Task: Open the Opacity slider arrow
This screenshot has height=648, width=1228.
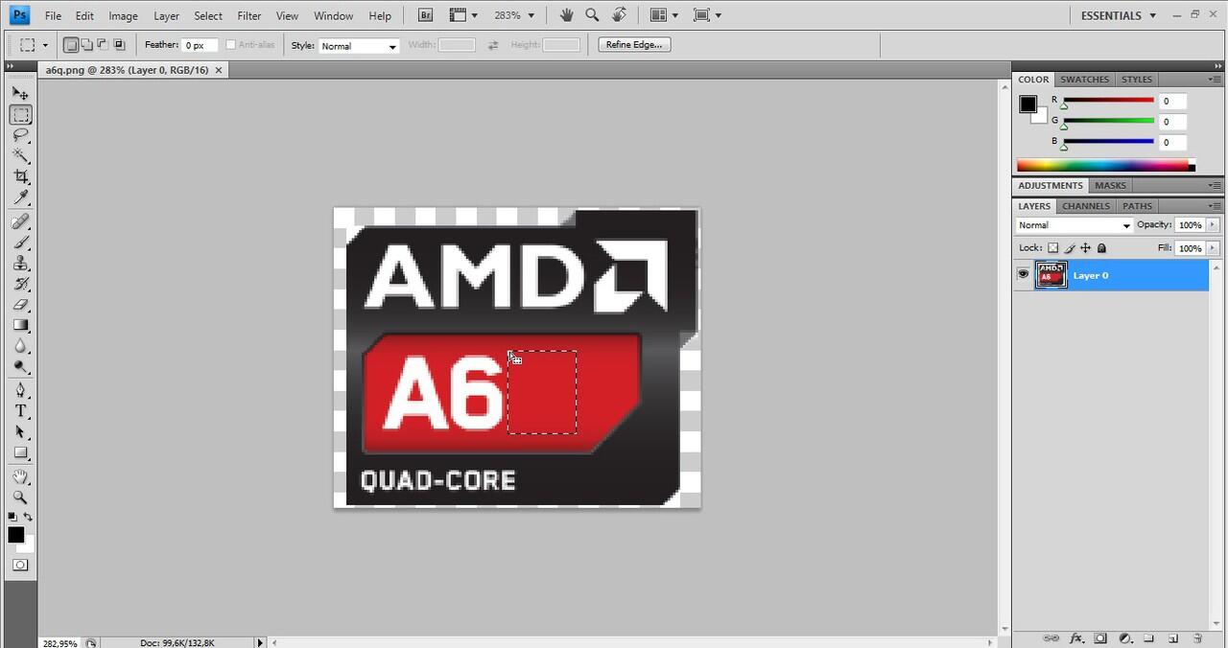Action: point(1213,225)
